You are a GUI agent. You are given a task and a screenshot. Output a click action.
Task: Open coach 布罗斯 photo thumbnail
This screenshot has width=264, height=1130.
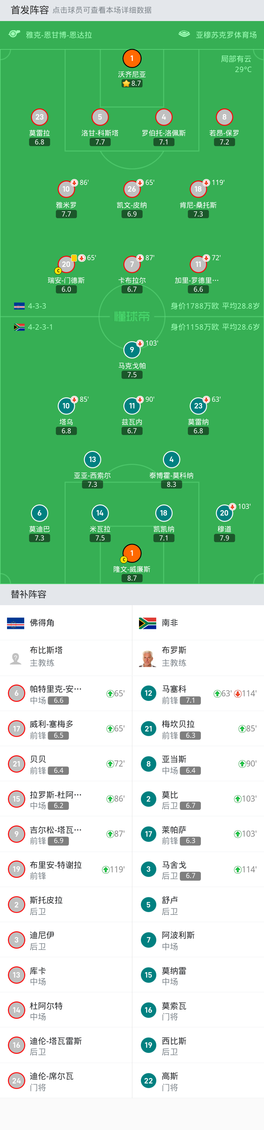pos(148,658)
